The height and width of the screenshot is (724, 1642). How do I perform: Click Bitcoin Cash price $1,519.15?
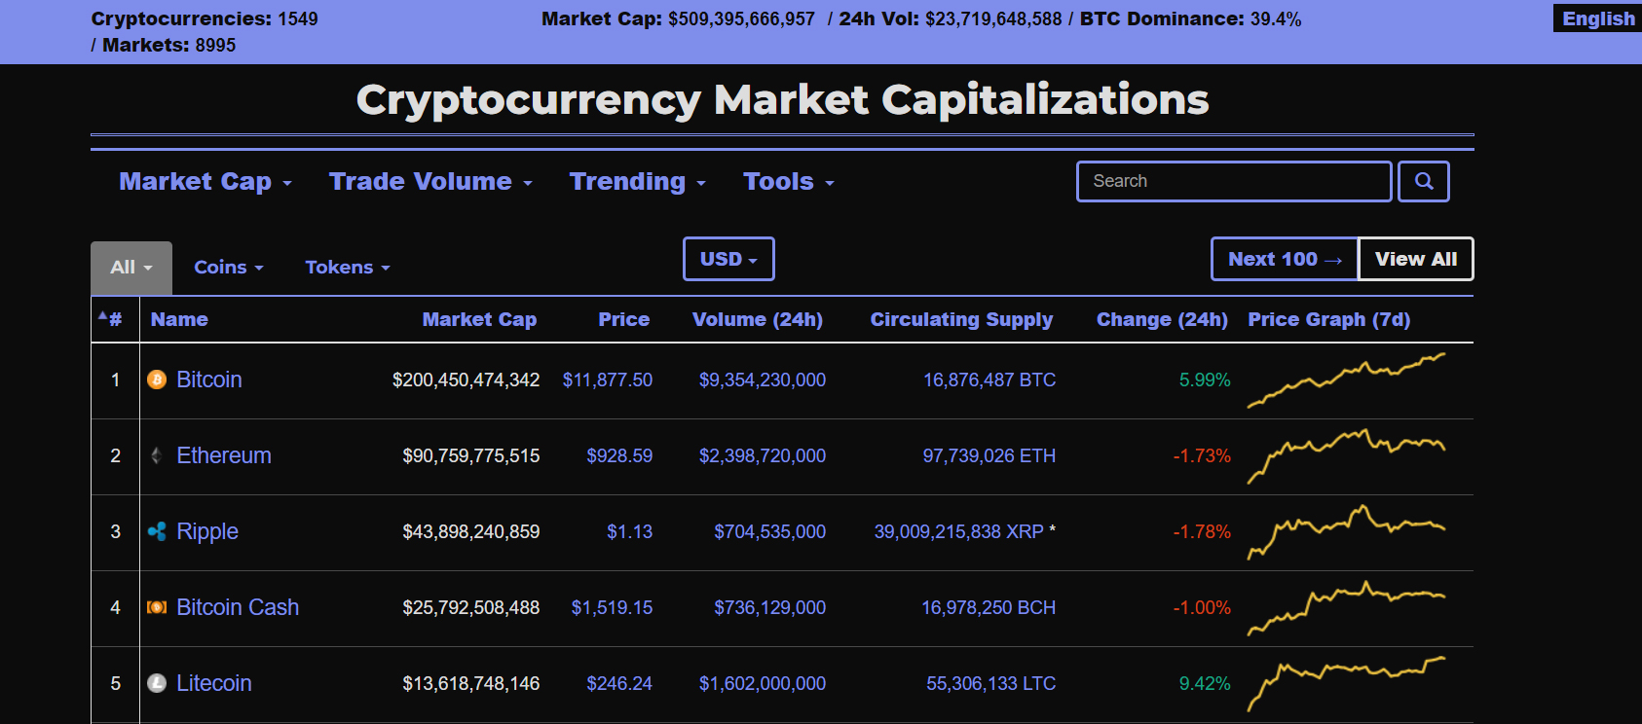(x=613, y=607)
